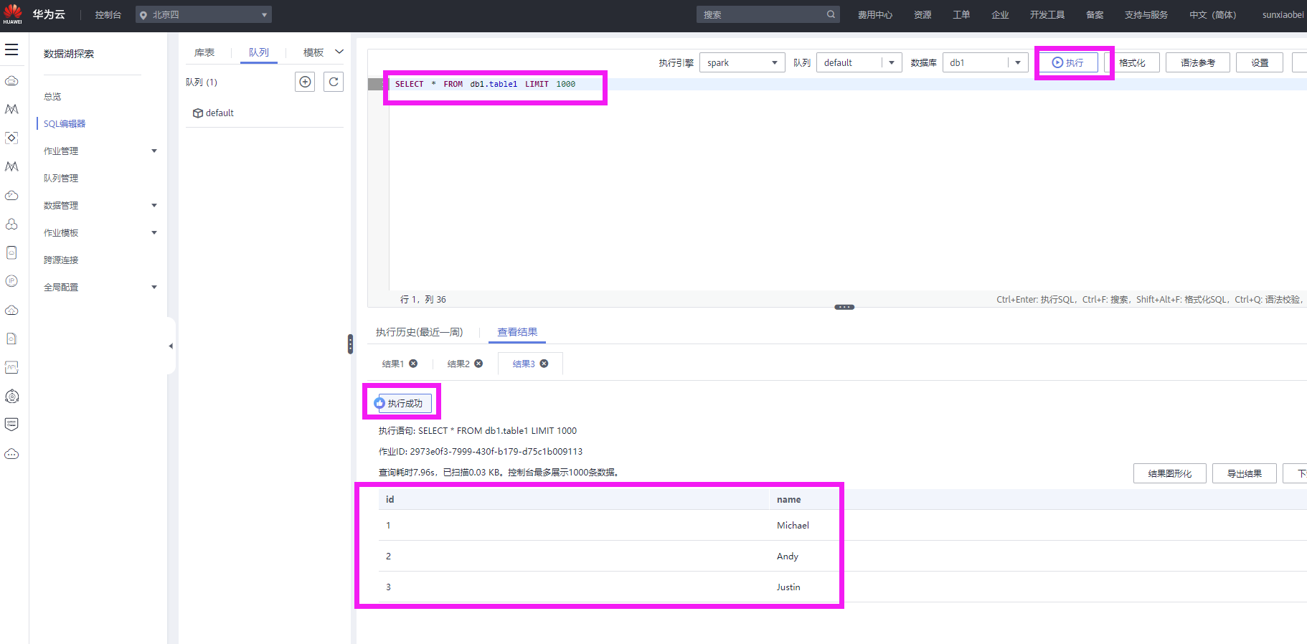Open the 北京四 region selector

204,14
